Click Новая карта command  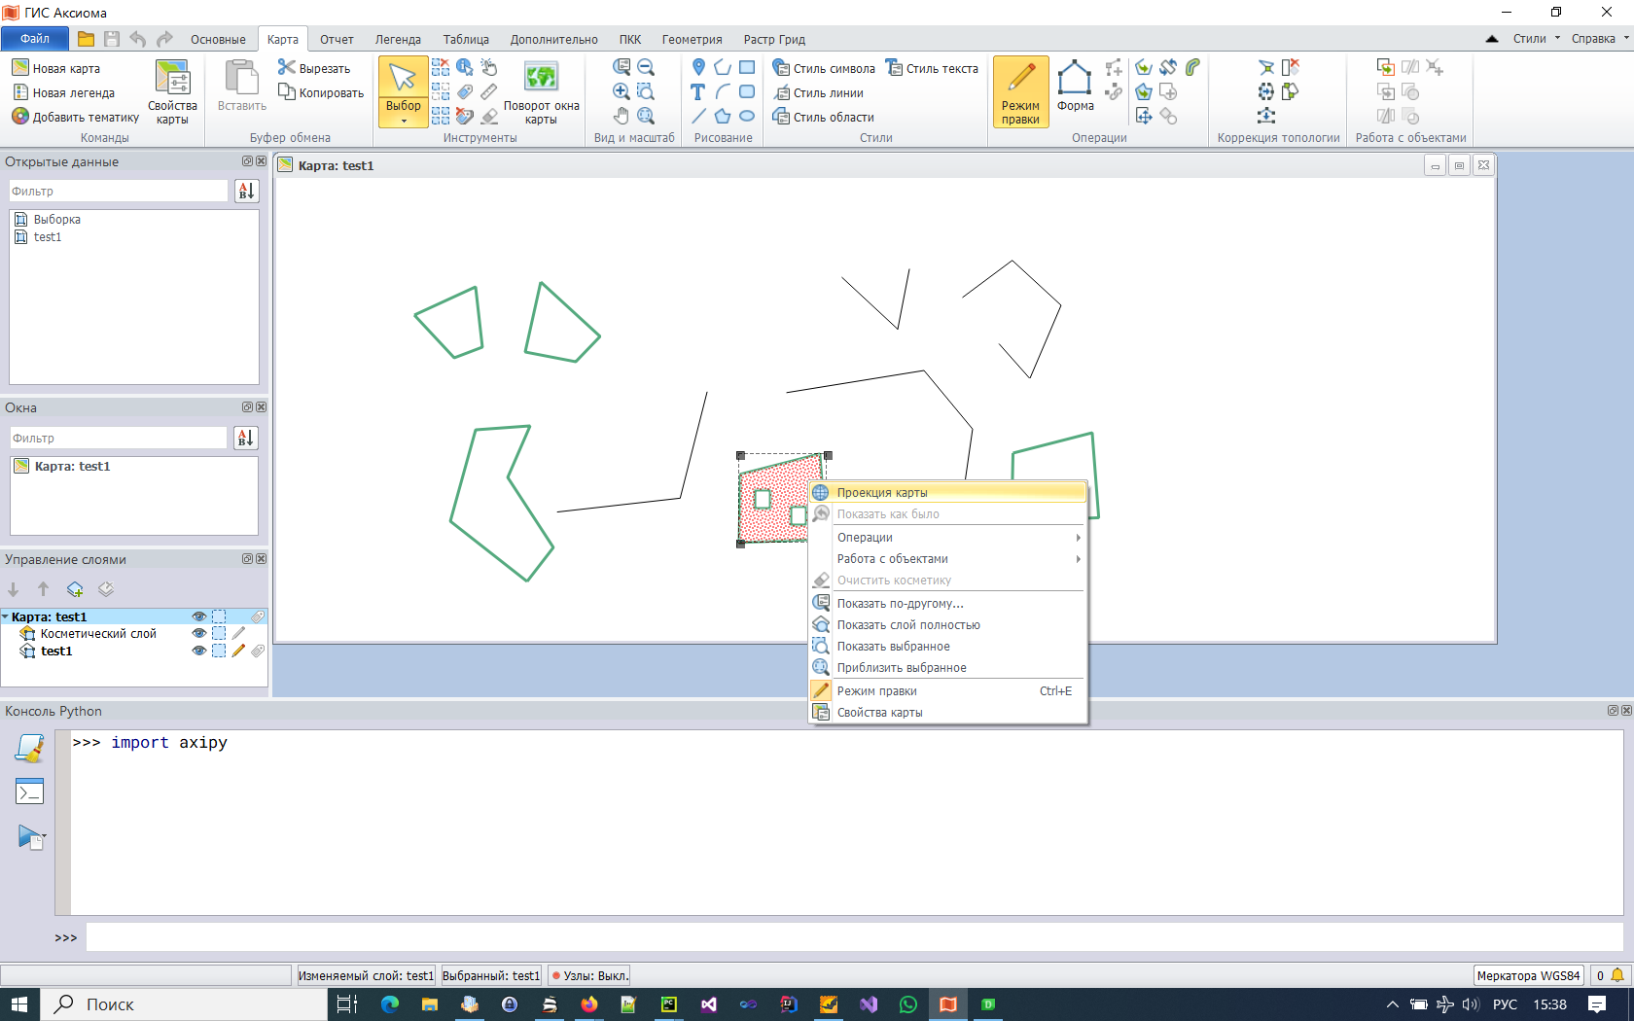click(x=55, y=68)
